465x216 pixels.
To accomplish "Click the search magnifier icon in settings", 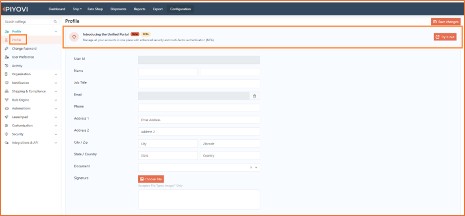I will click(55, 22).
